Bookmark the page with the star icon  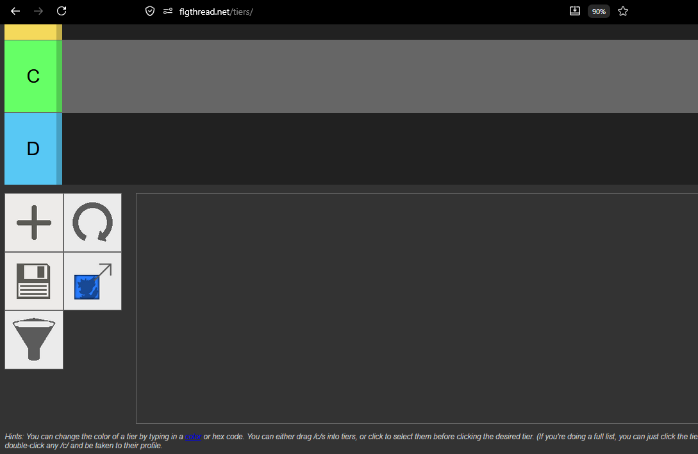[623, 11]
